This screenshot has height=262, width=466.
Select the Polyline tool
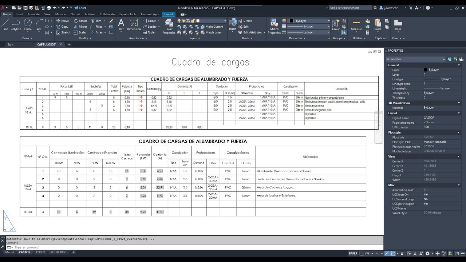coord(16,25)
